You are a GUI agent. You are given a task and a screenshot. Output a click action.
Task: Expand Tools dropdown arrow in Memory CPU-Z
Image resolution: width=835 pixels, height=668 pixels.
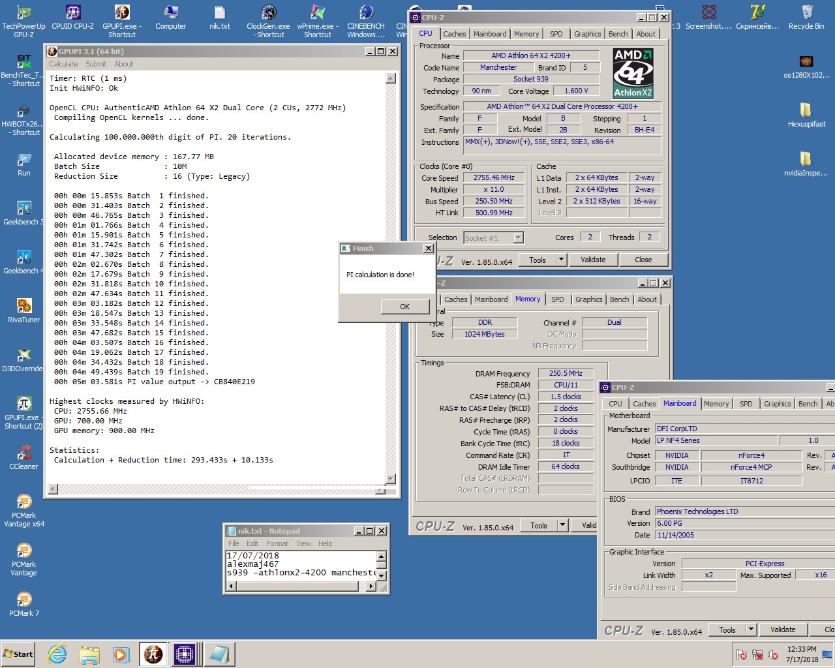click(x=562, y=525)
